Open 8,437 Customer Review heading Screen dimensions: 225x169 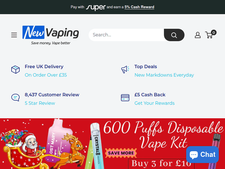pos(52,95)
